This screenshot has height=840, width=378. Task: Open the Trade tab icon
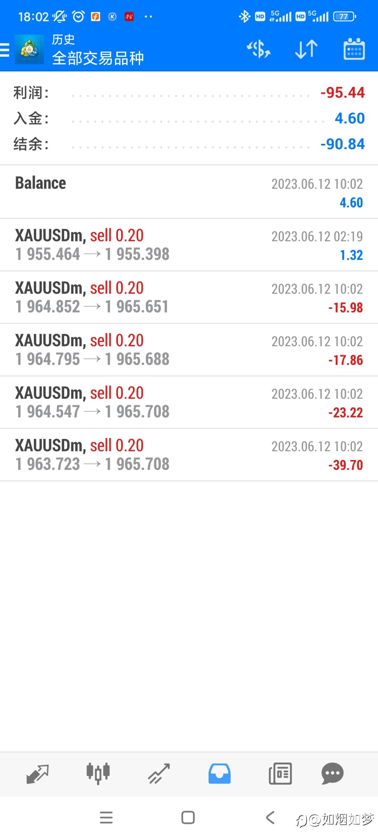point(159,773)
